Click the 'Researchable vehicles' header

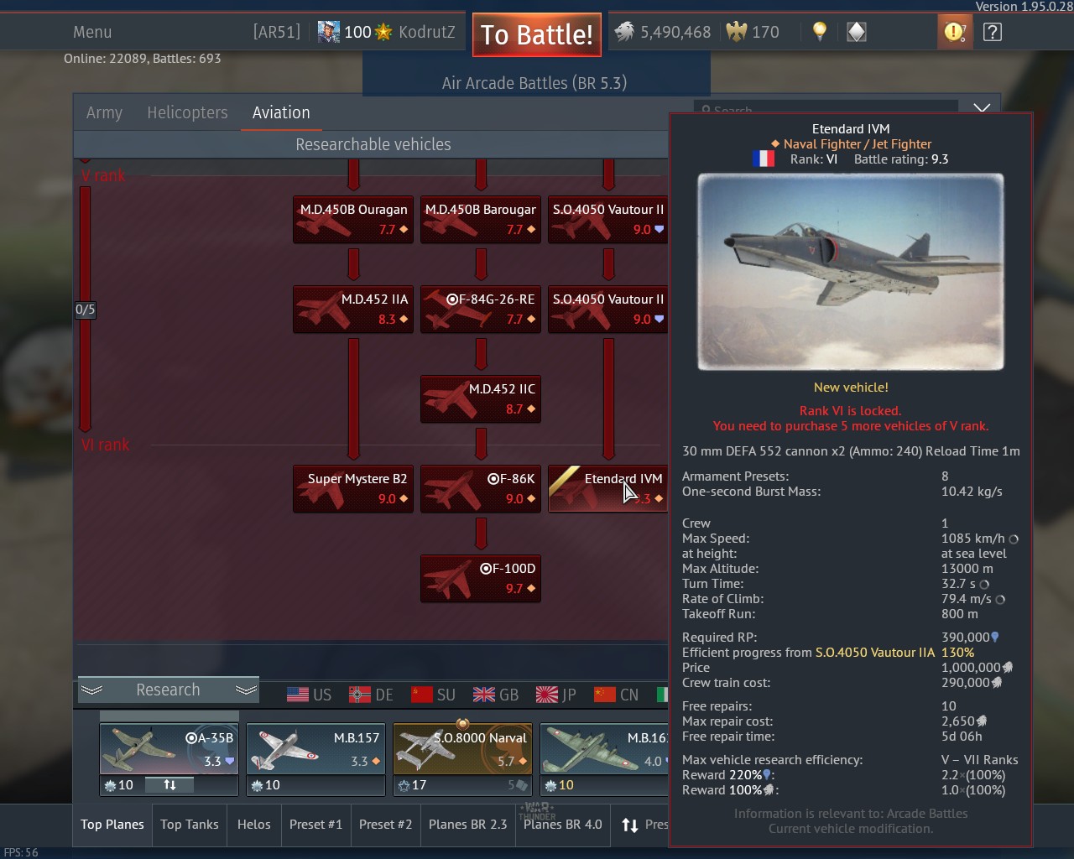click(373, 144)
